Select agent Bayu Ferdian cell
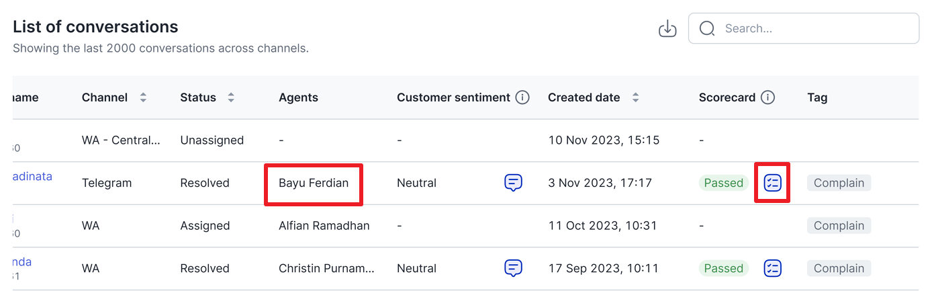The height and width of the screenshot is (291, 932). 314,183
